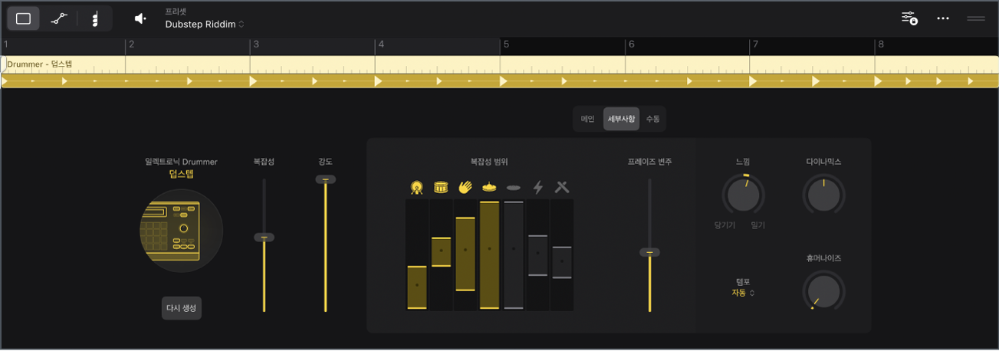Open the 덥스텝 drummer style selector

click(182, 174)
